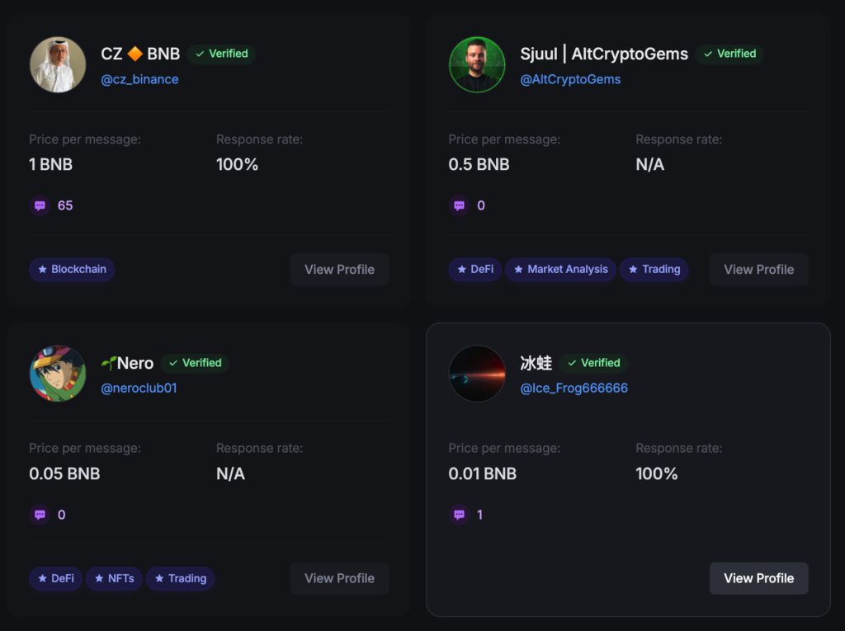Click the message count icon on CZ BNB card
The width and height of the screenshot is (845, 631).
40,205
